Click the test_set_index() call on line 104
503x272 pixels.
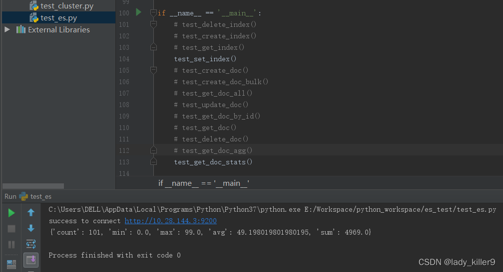tap(205, 59)
